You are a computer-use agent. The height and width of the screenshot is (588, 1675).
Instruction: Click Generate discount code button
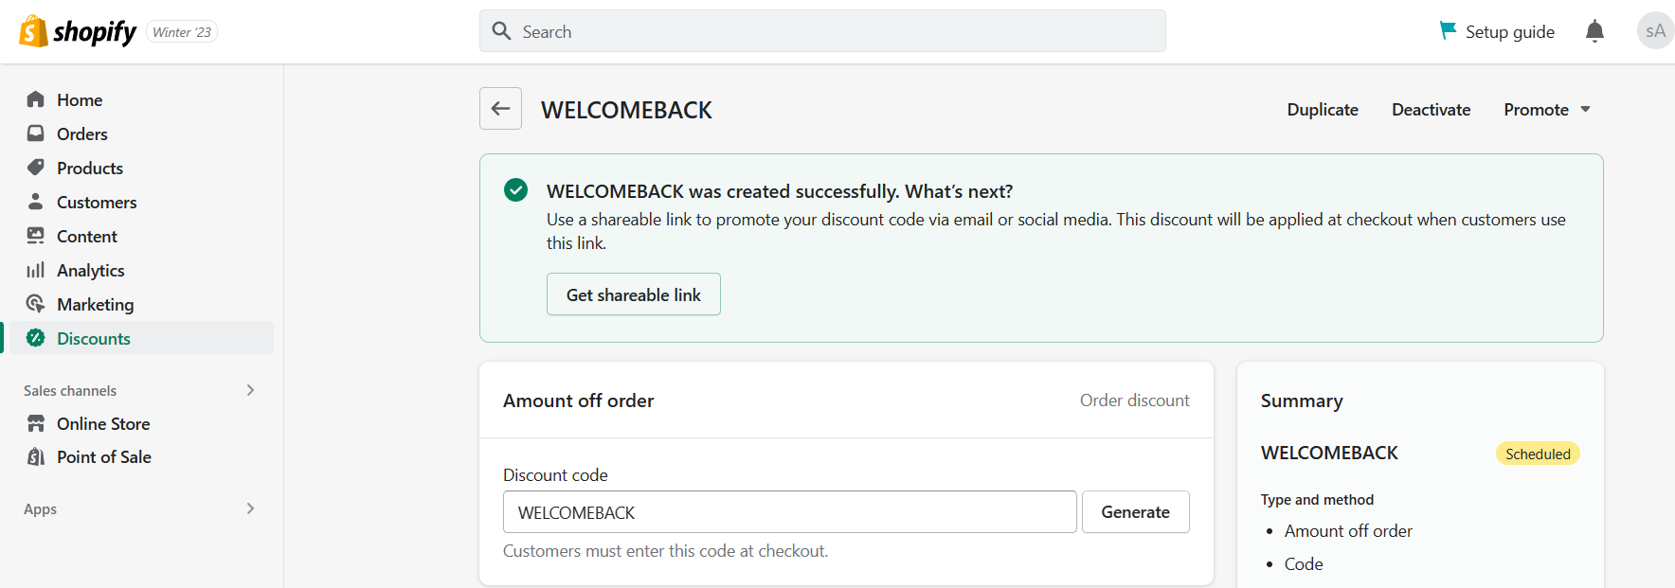coord(1135,512)
